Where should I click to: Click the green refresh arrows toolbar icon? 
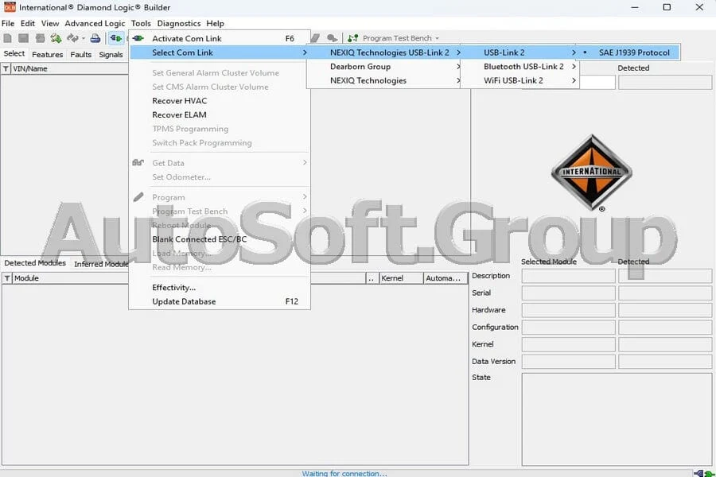[56, 38]
